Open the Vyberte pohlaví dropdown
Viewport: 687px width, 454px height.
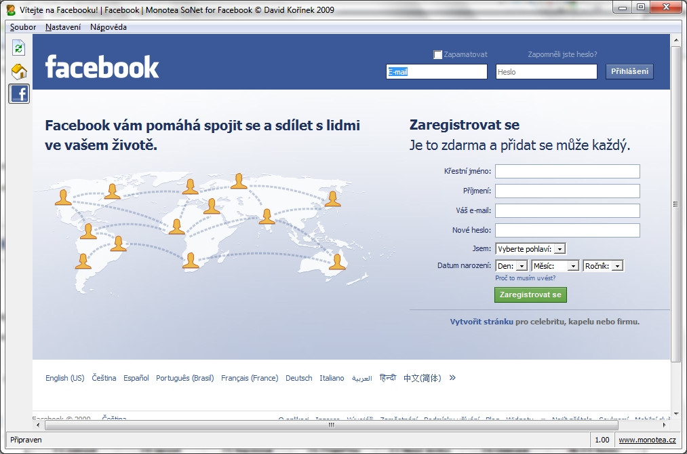[530, 249]
